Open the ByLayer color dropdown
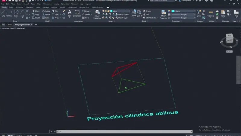Screen dimensions: 241x136 coord(182,11)
